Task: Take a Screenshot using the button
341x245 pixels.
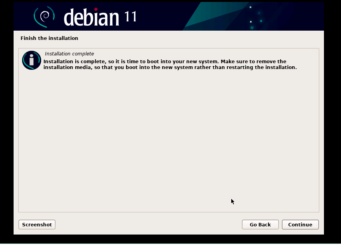Action: coord(37,224)
